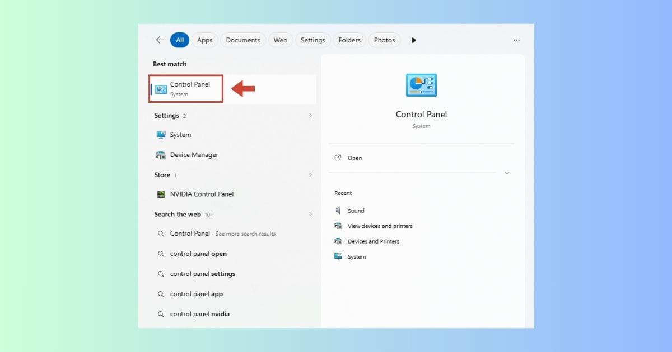Switch to the Web filter tab
Viewport: 672px width, 352px height.
pos(280,40)
